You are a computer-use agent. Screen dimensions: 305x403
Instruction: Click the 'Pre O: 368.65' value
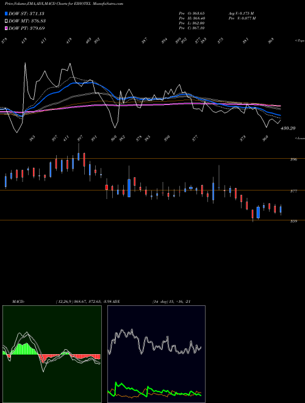[x=192, y=13]
